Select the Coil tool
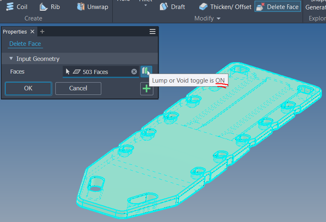 tap(17, 7)
